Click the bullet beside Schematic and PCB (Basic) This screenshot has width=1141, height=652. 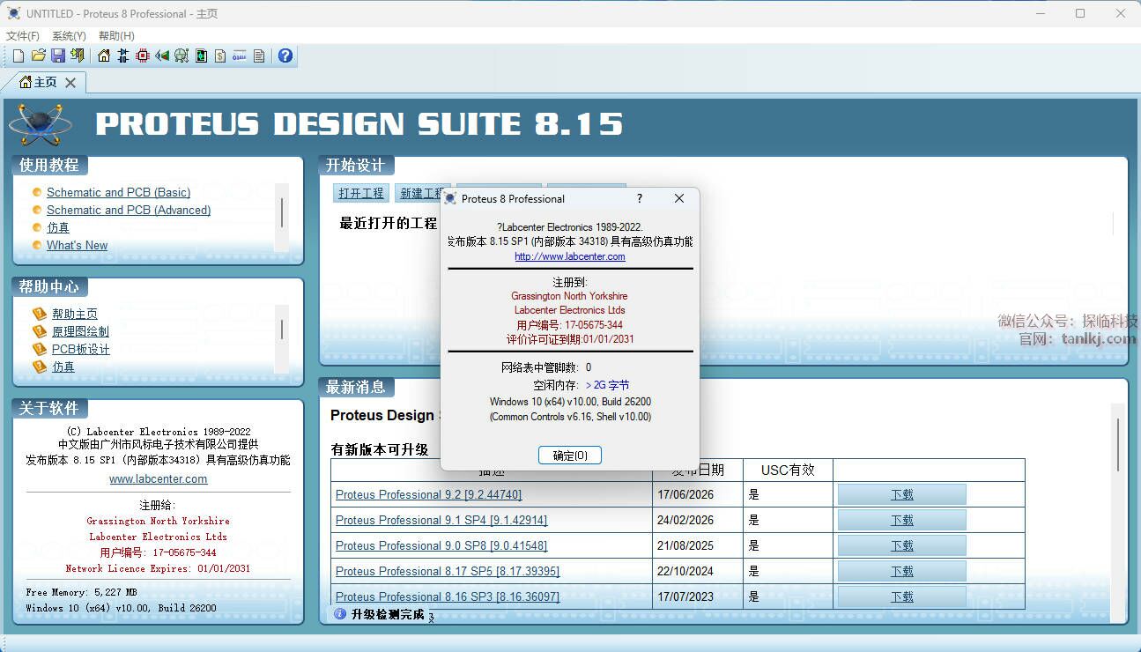click(37, 192)
